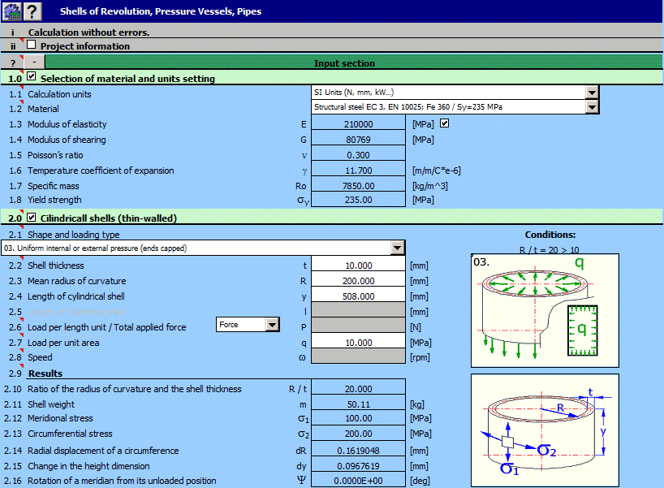The width and height of the screenshot is (664, 488).
Task: Open the Material selection dropdown
Action: [592, 107]
